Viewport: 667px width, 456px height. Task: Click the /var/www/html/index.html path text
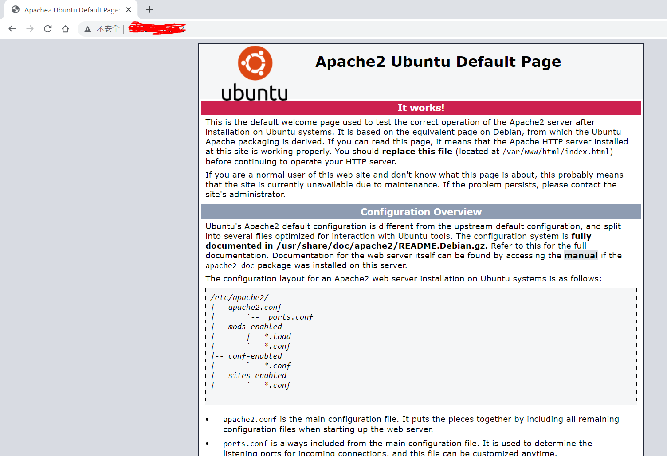click(x=556, y=152)
